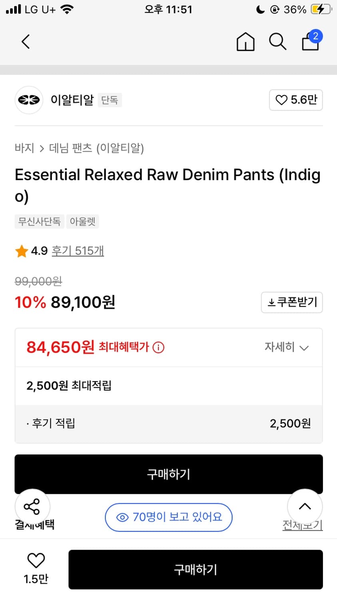Open the shopping bag cart
Image resolution: width=337 pixels, height=600 pixels.
[x=311, y=42]
